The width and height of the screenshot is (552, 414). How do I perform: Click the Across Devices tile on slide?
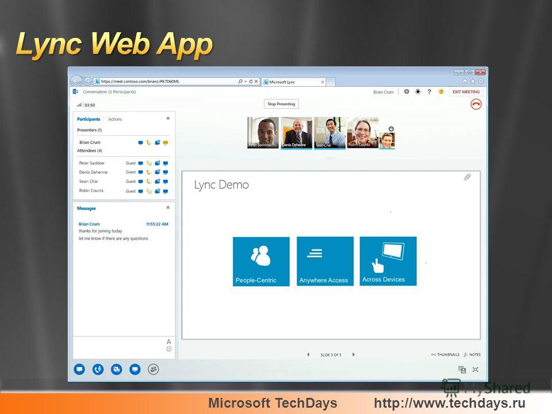(388, 261)
